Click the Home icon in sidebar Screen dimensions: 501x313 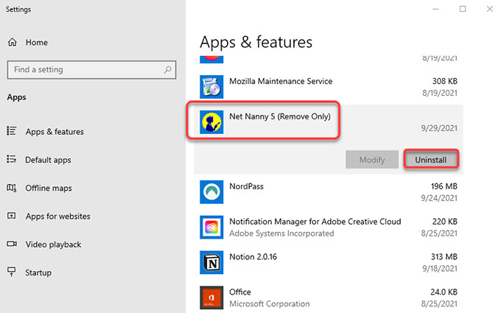12,42
